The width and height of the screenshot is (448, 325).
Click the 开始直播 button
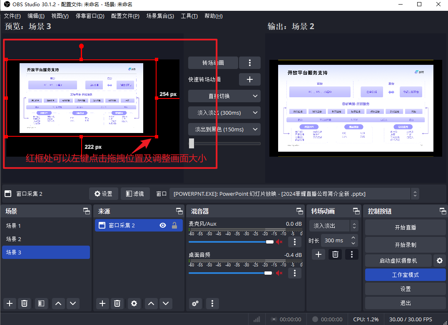[x=405, y=227]
